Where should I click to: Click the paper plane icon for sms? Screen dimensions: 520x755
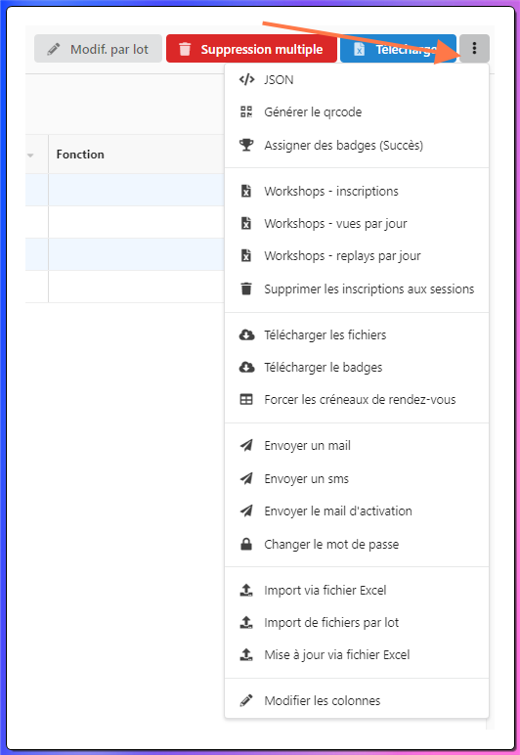point(246,478)
